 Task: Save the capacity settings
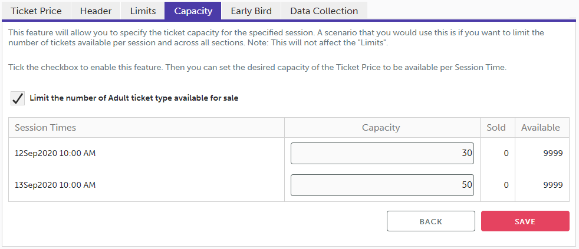point(525,221)
